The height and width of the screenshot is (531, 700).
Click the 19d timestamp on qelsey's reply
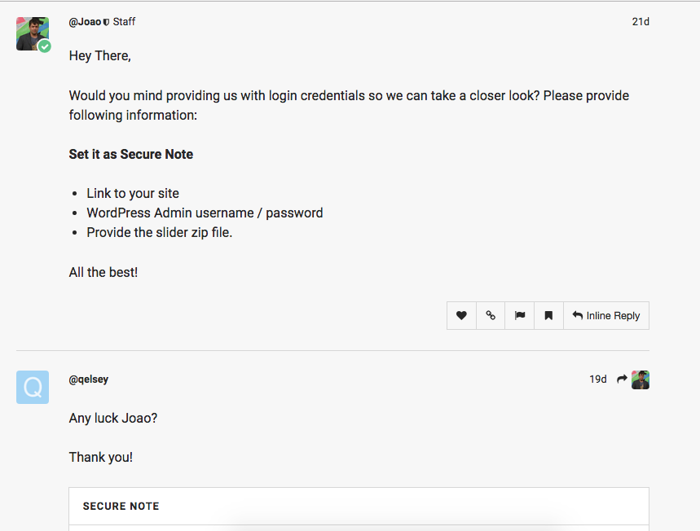point(598,380)
